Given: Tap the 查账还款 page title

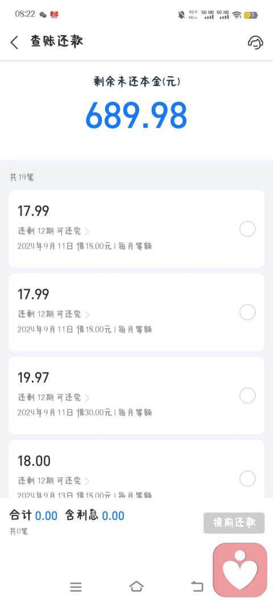Looking at the screenshot, I should coord(57,41).
